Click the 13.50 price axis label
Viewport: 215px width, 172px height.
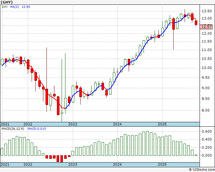pos(207,11)
